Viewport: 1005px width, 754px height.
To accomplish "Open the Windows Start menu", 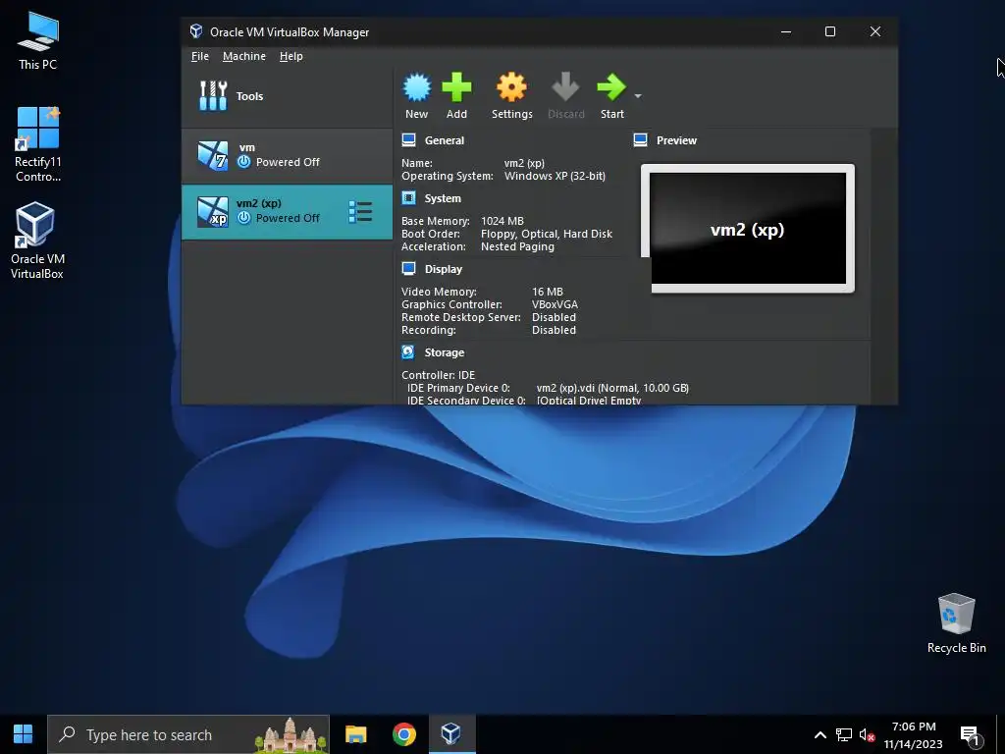I will click(24, 734).
